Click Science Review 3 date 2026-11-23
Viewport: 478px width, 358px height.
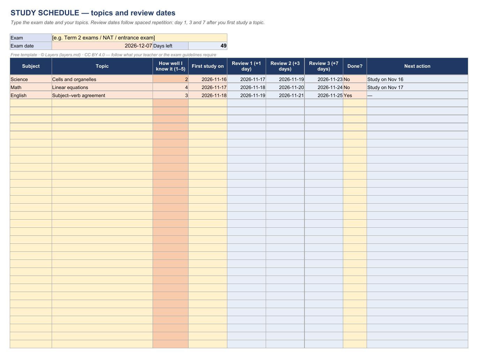pos(324,79)
